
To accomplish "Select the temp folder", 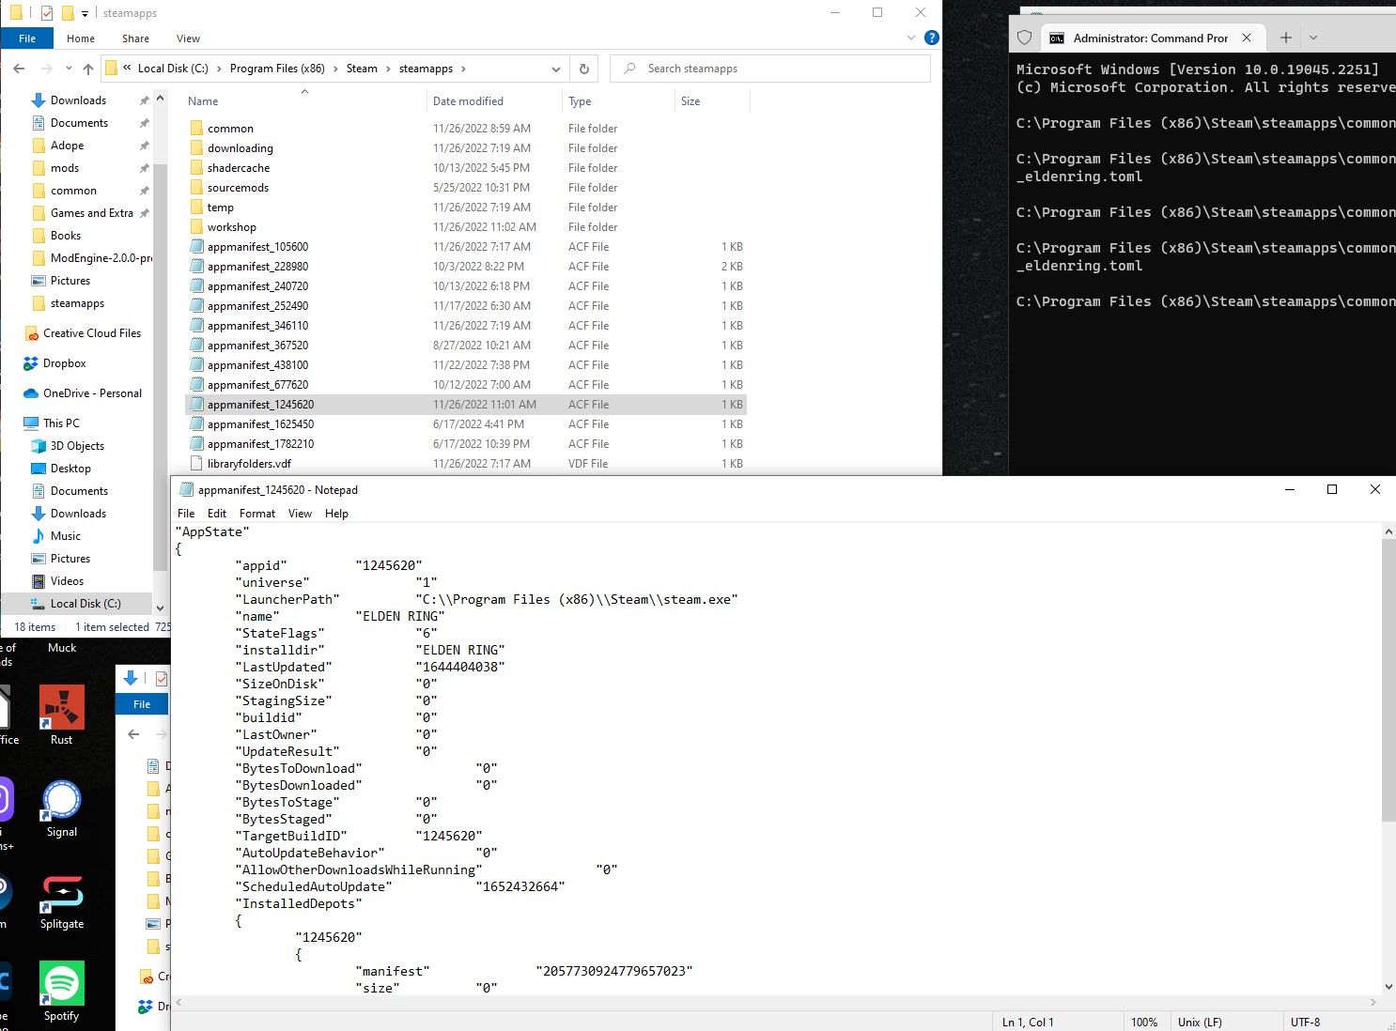I will 221,208.
